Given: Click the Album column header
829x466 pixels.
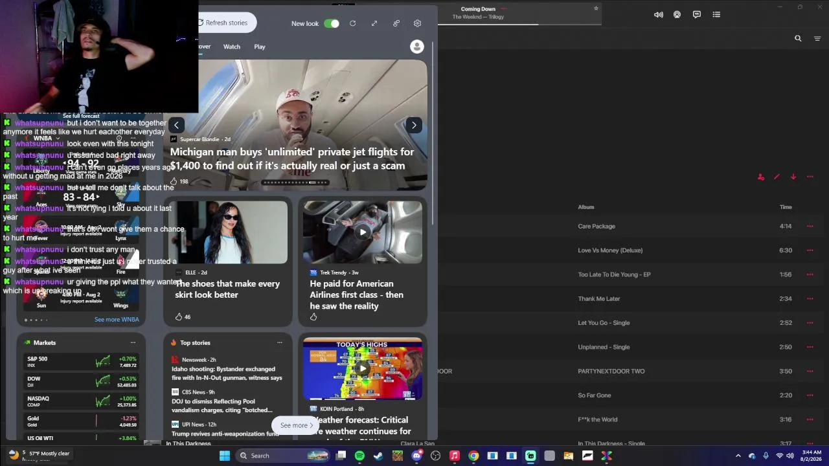Looking at the screenshot, I should click(586, 207).
